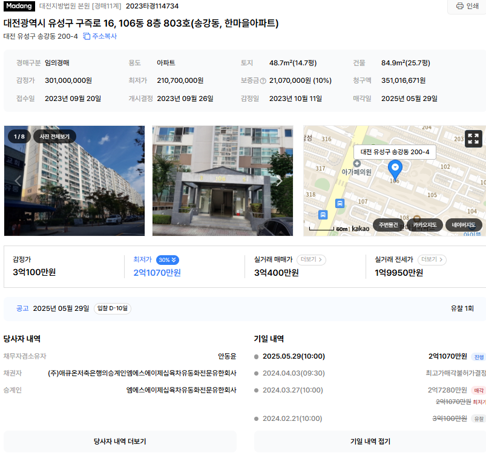Open the building 106 entrance photo
The height and width of the screenshot is (456, 486).
pyautogui.click(x=223, y=181)
